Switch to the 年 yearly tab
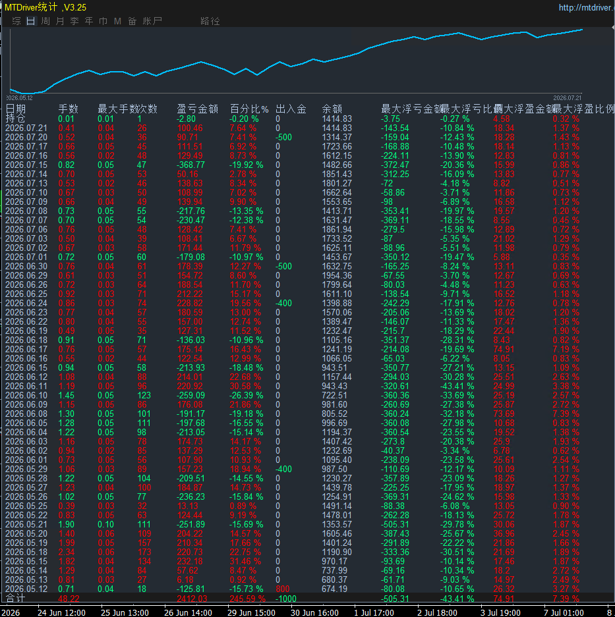Image resolution: width=615 pixels, height=617 pixels. (89, 21)
